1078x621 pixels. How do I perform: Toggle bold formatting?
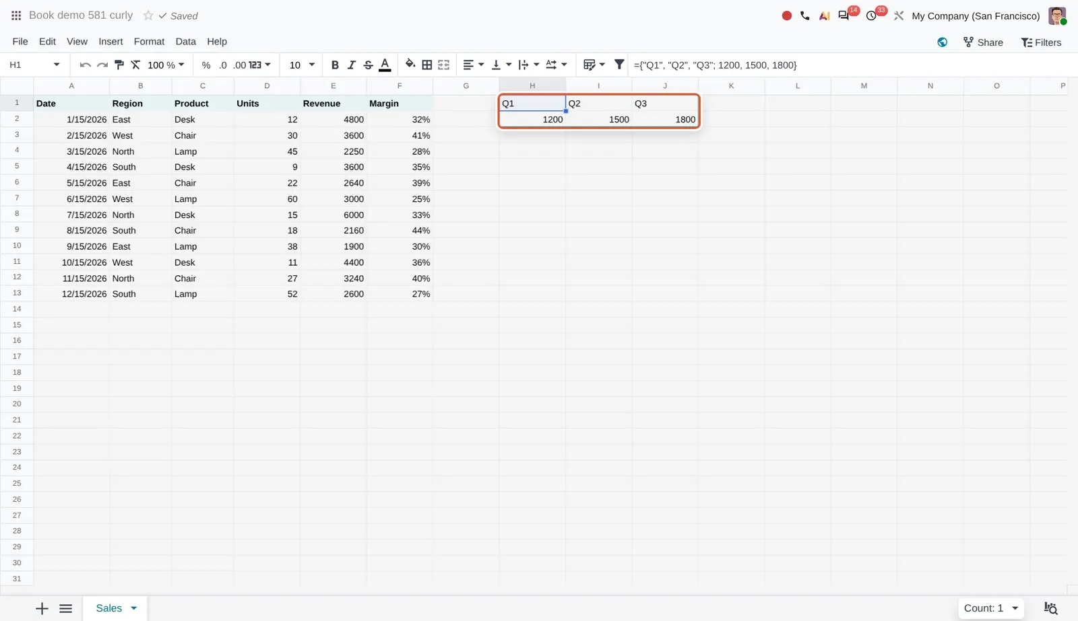(335, 65)
